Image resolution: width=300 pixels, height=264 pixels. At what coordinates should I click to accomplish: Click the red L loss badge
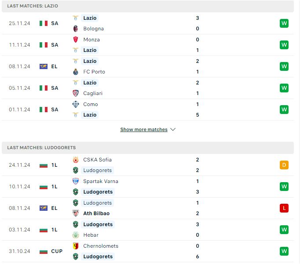pos(284,208)
